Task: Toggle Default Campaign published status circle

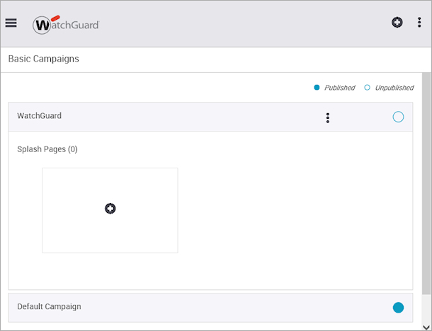Action: pos(398,308)
